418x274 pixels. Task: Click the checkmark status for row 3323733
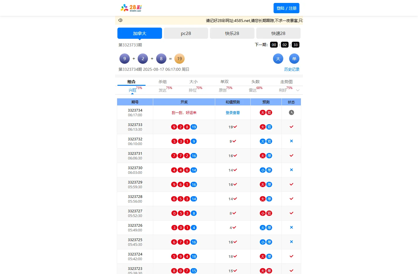pos(291,127)
